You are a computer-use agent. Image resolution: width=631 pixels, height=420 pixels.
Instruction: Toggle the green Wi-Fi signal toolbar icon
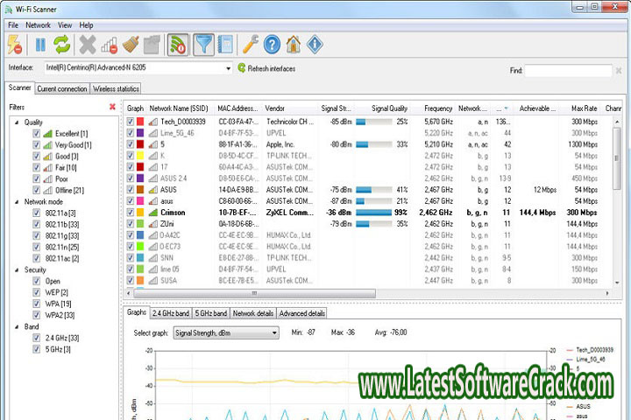[x=177, y=45]
